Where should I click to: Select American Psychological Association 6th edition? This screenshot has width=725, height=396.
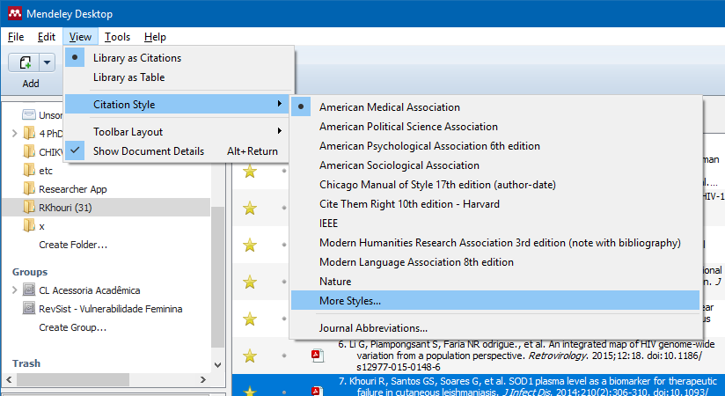coord(495,146)
